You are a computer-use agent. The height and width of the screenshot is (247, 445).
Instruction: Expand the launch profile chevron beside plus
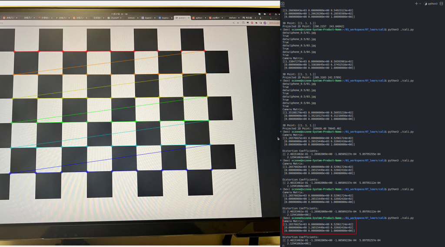[421, 3]
